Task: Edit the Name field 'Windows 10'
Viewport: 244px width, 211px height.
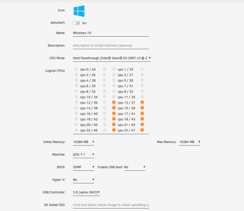Action: [x=111, y=33]
